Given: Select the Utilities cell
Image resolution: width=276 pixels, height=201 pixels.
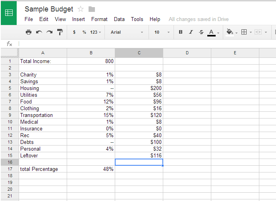Looking at the screenshot, I should [43, 95].
